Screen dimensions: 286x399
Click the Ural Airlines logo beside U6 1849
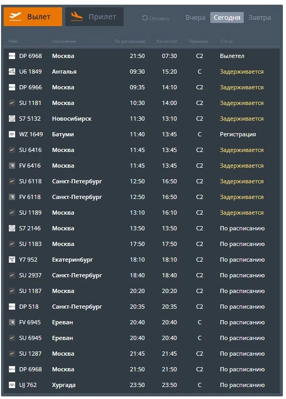point(12,72)
